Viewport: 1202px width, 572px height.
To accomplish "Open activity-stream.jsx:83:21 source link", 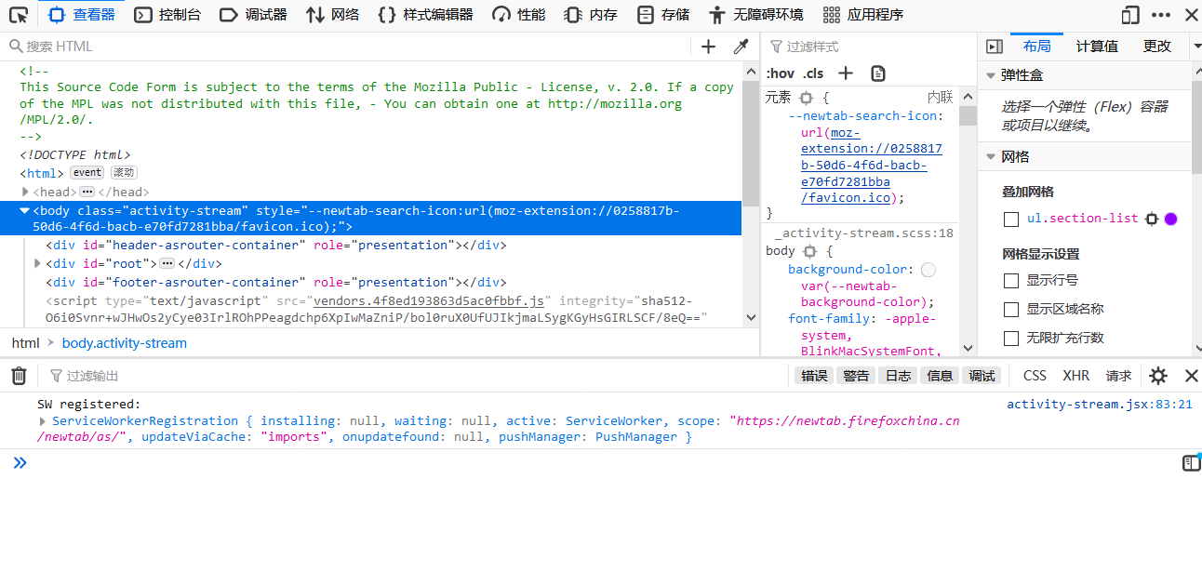I will coord(1099,405).
